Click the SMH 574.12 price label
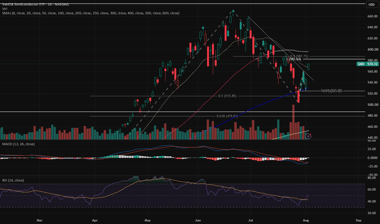The height and width of the screenshot is (224, 380). click(367, 64)
